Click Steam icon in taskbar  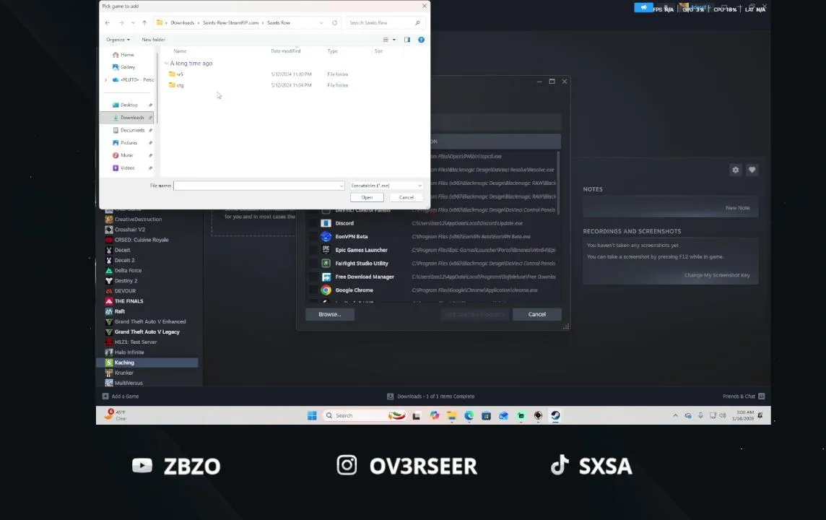pyautogui.click(x=555, y=416)
